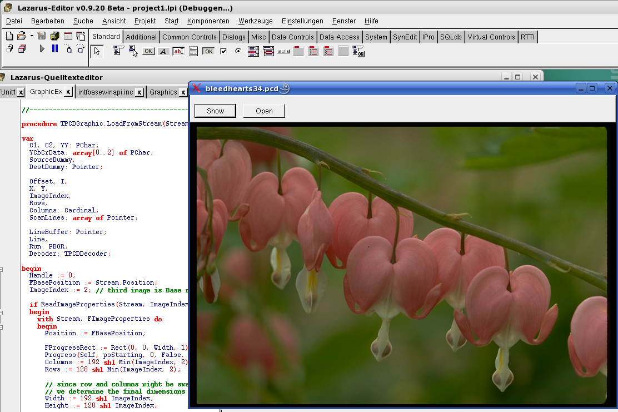Switch to the Common Controls palette tab
The image size is (618, 412).
[x=190, y=37]
